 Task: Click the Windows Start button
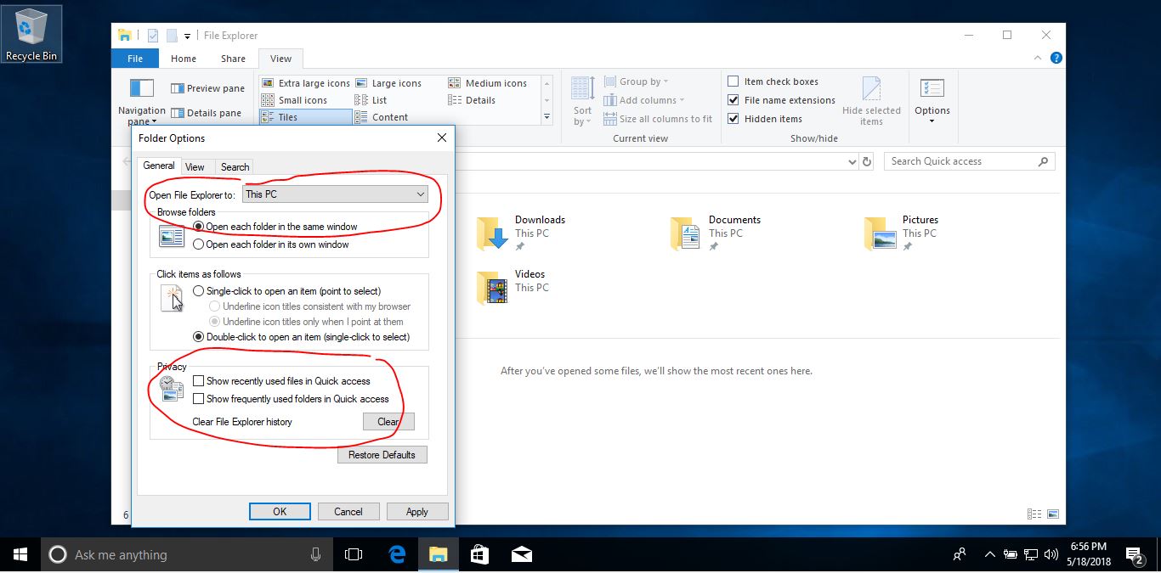click(x=20, y=554)
